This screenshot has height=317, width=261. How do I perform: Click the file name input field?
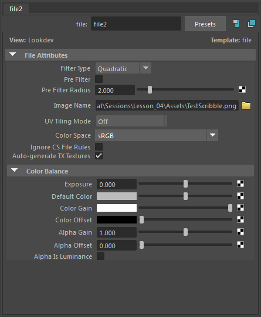pos(136,24)
